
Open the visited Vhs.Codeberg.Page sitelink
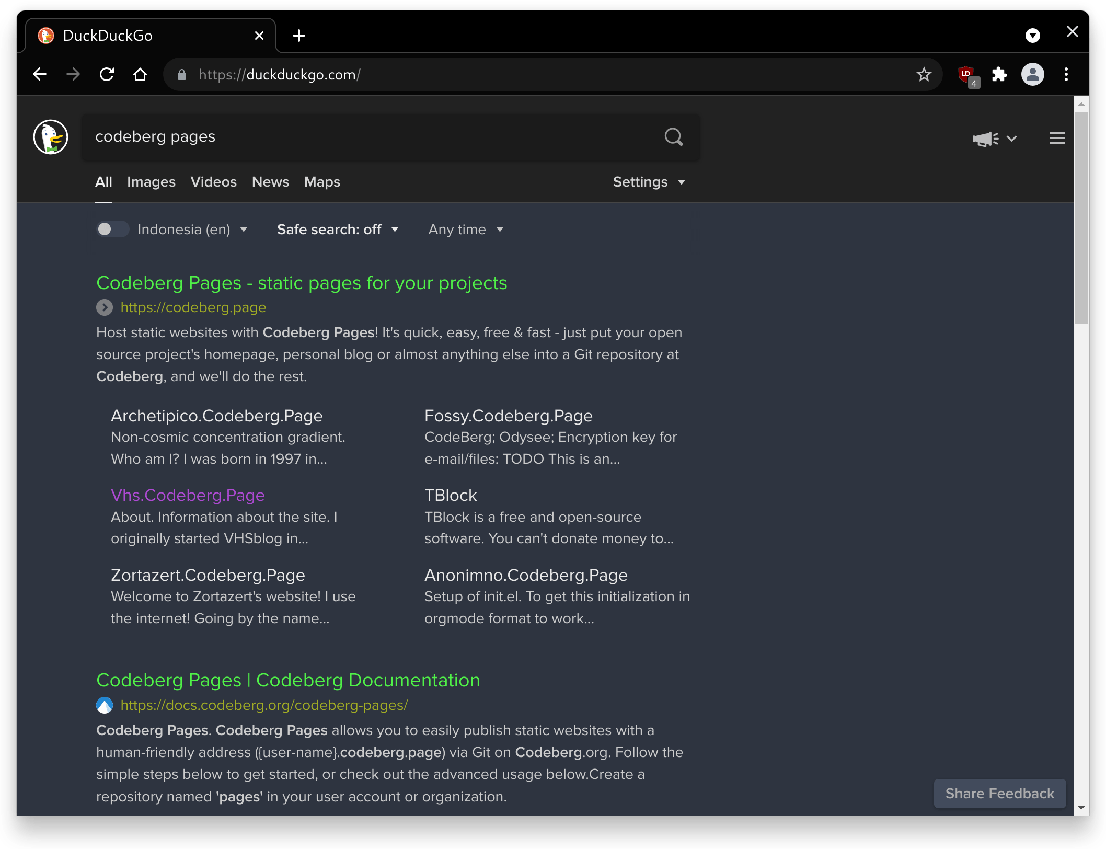point(188,495)
